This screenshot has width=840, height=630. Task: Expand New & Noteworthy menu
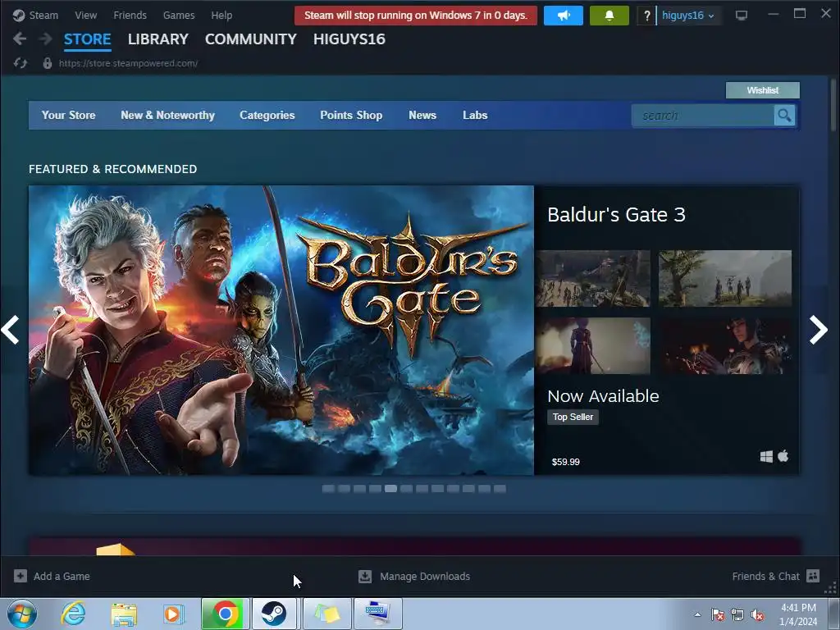coord(167,115)
